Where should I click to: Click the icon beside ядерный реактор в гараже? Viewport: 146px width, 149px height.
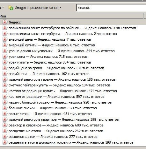(x=5, y=79)
